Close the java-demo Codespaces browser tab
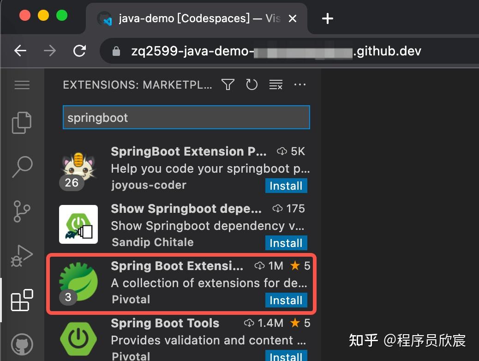Viewport: 479px width, 361px height. pyautogui.click(x=293, y=18)
